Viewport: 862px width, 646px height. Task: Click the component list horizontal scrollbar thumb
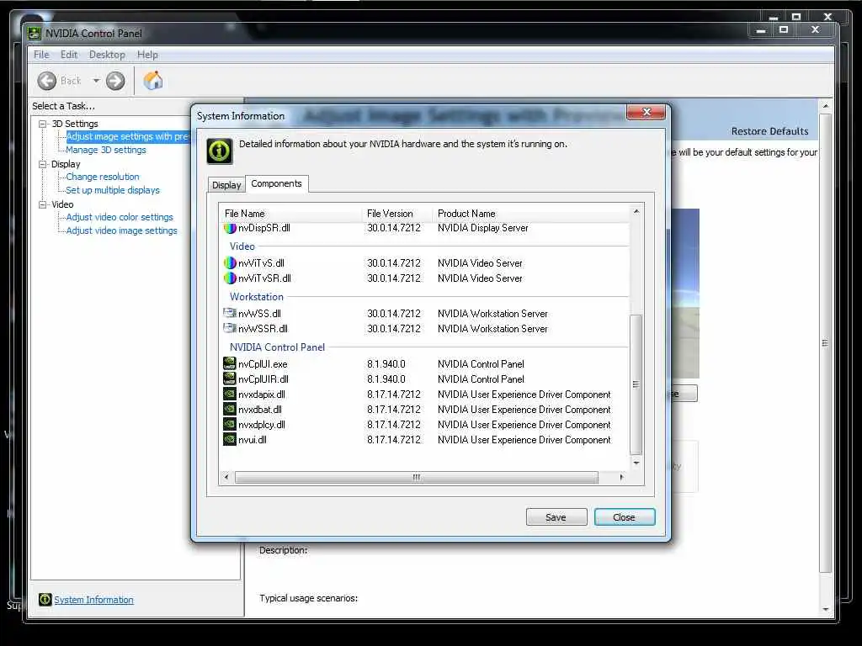coord(416,478)
